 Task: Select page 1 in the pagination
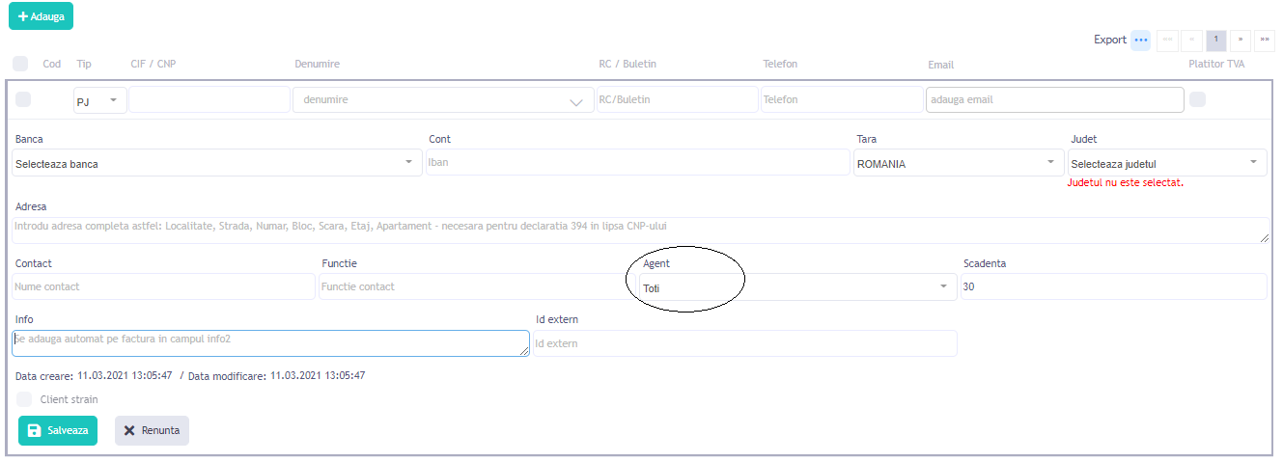[1215, 40]
